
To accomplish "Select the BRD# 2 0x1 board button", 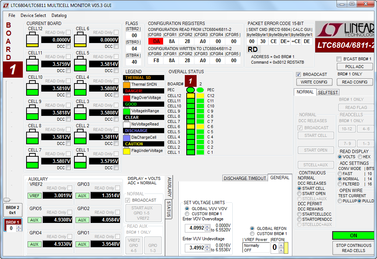I will point(13,210).
